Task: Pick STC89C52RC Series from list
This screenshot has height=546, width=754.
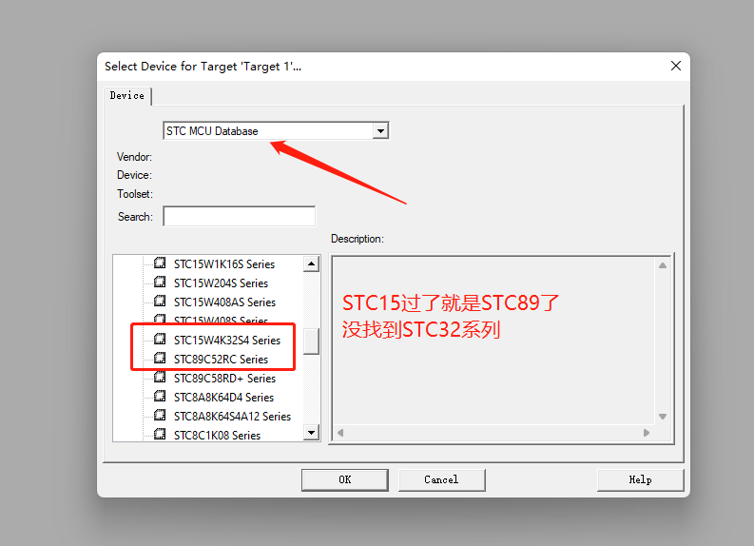Action: [x=221, y=360]
